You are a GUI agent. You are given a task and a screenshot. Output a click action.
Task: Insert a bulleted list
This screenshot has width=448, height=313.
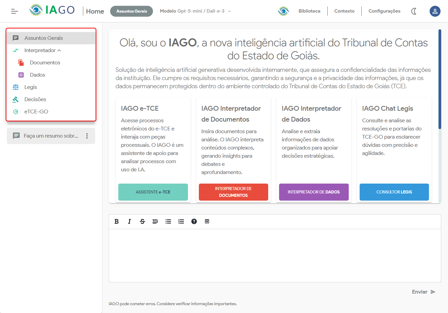point(168,221)
